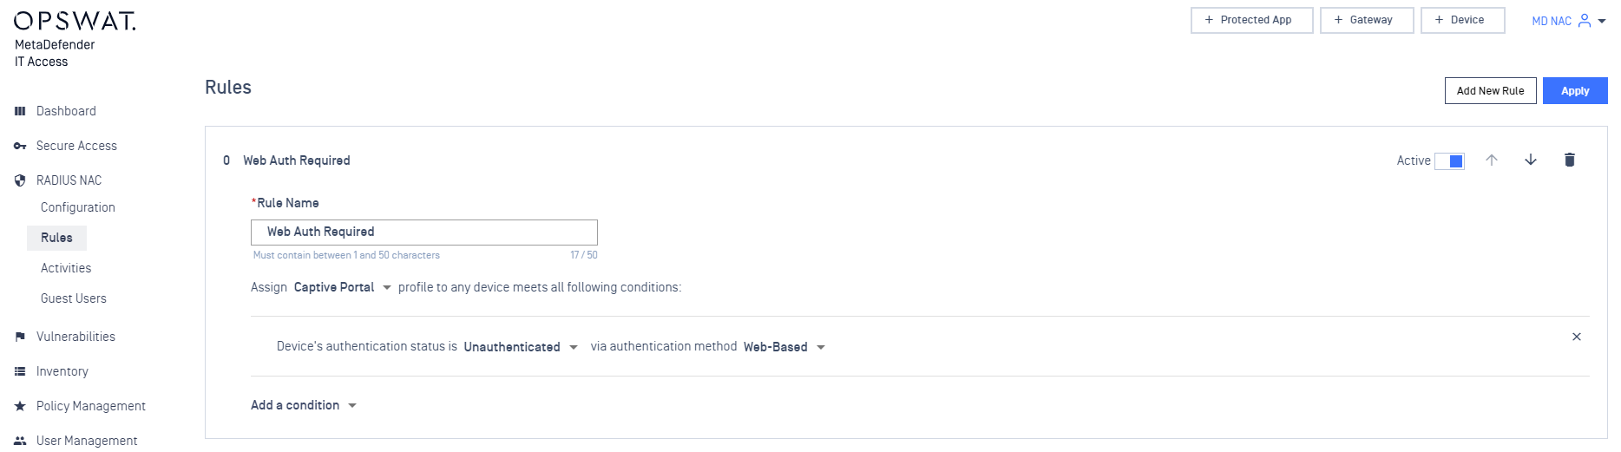
Task: Click the Vulnerabilities flag icon
Action: click(20, 337)
